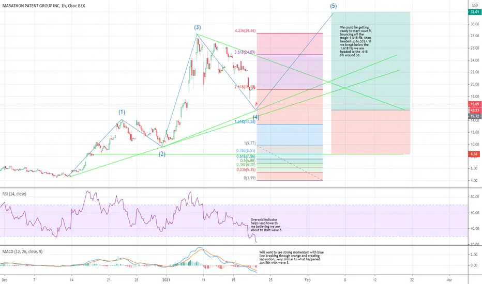Click the 1.618(13.34) Fibonacci level label
The width and height of the screenshot is (482, 284).
(245, 121)
